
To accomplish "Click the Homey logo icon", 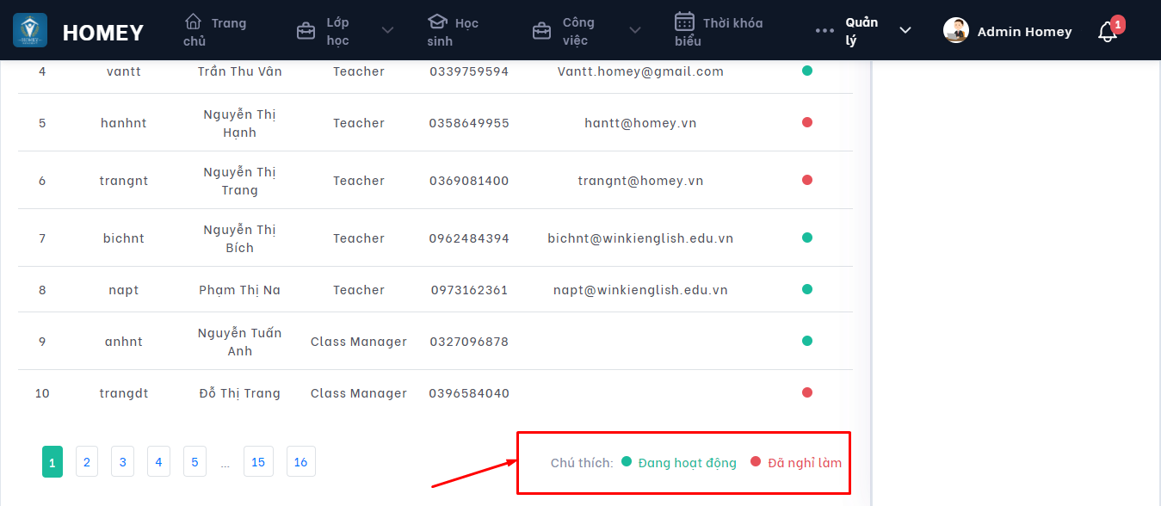I will (x=30, y=30).
